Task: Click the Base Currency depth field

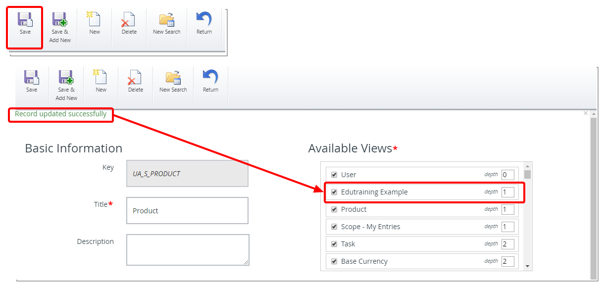Action: [508, 261]
